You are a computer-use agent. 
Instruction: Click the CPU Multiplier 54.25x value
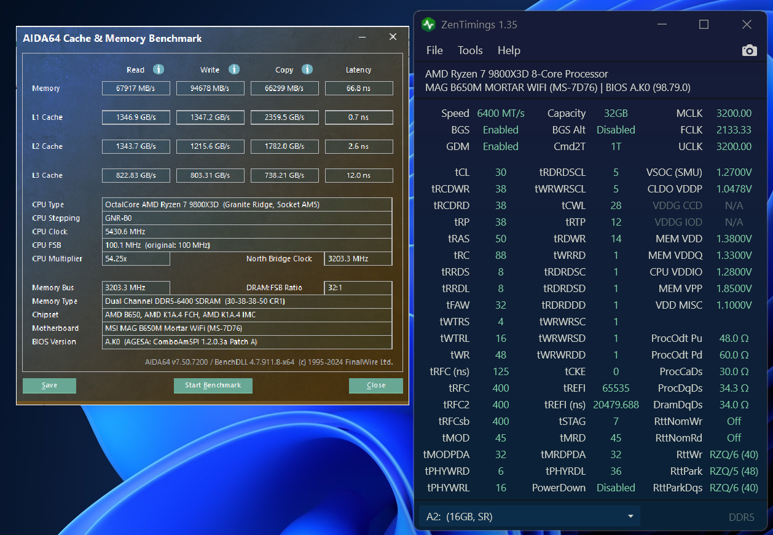pyautogui.click(x=136, y=259)
